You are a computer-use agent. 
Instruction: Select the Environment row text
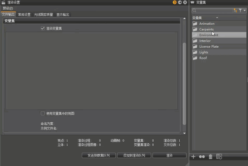click(x=209, y=35)
